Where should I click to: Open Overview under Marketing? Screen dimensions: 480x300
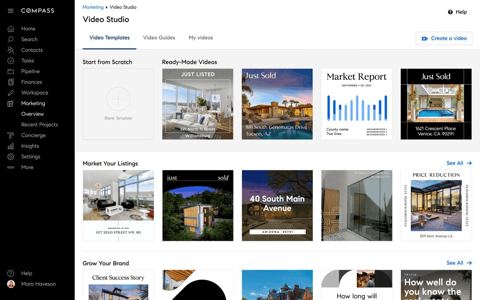point(32,114)
